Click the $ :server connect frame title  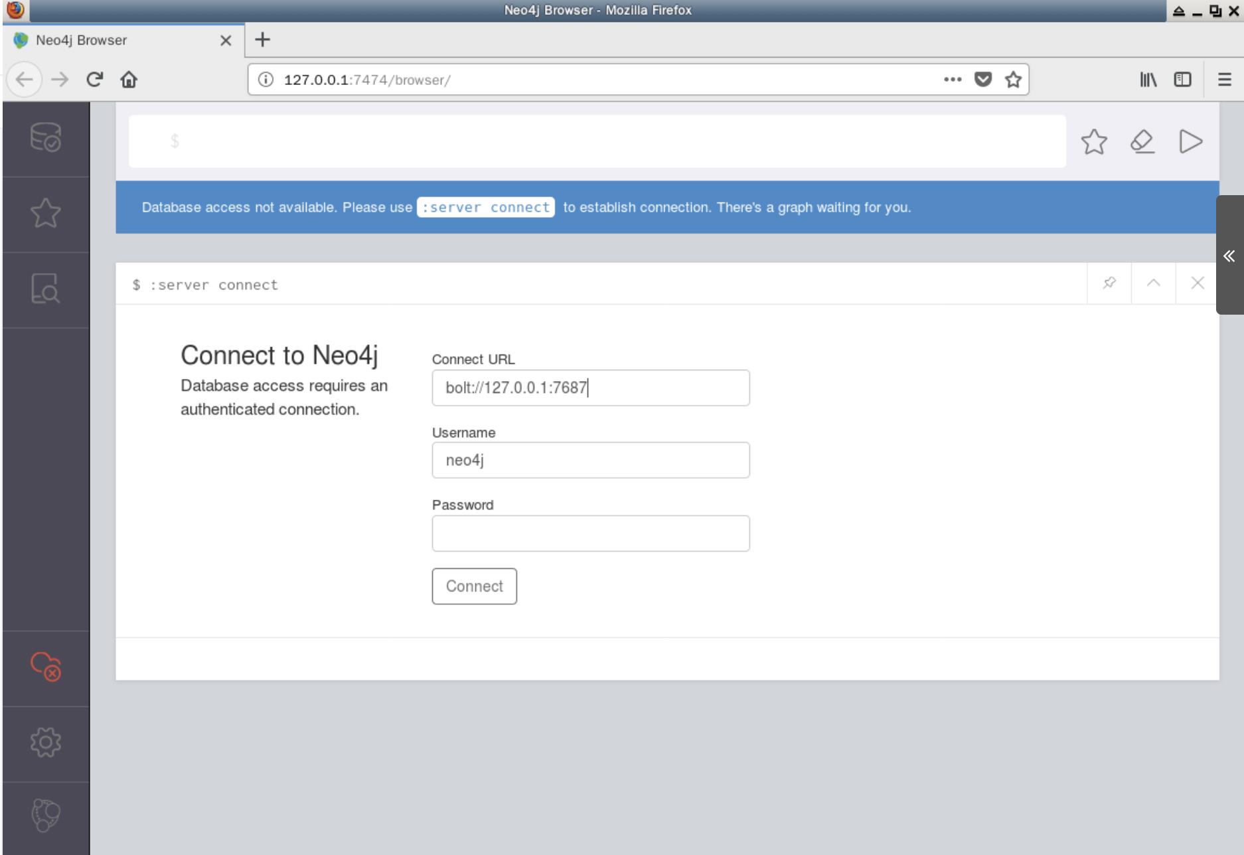click(x=205, y=285)
